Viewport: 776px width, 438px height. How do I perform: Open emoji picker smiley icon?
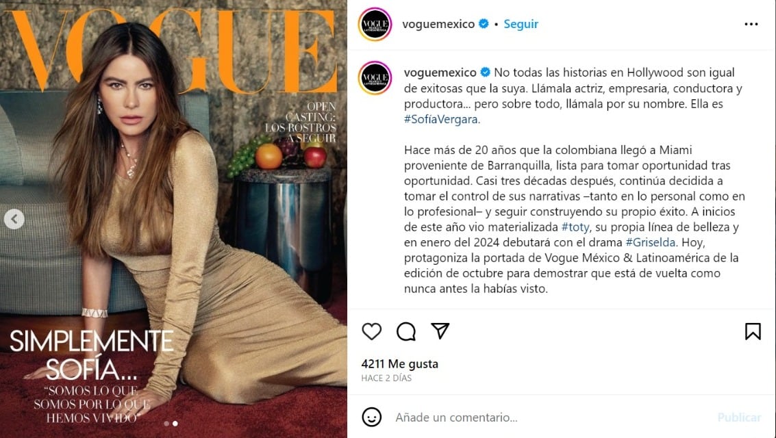(x=372, y=417)
